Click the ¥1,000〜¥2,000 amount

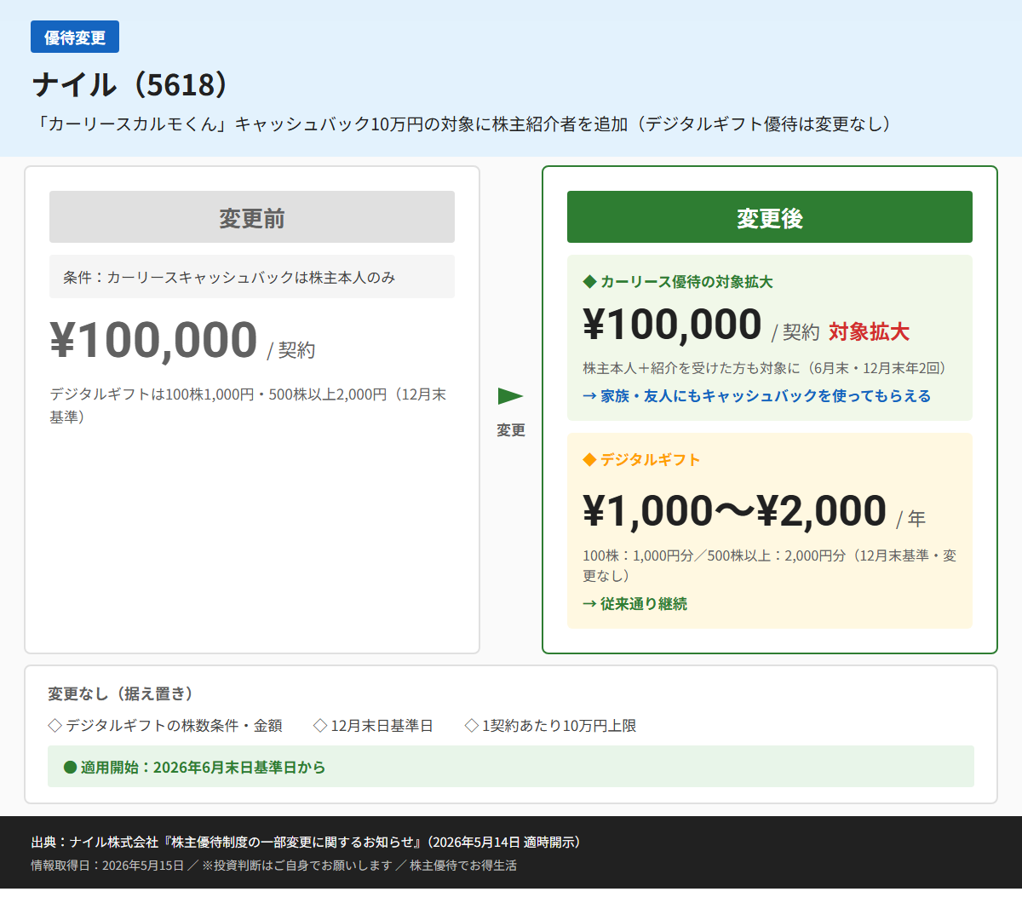[735, 511]
